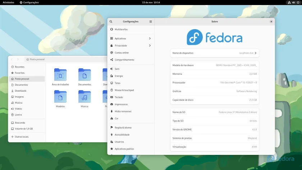This screenshot has width=302, height=170.
Task: Open Outros locais in Files sidebar
Action: pyautogui.click(x=27, y=137)
